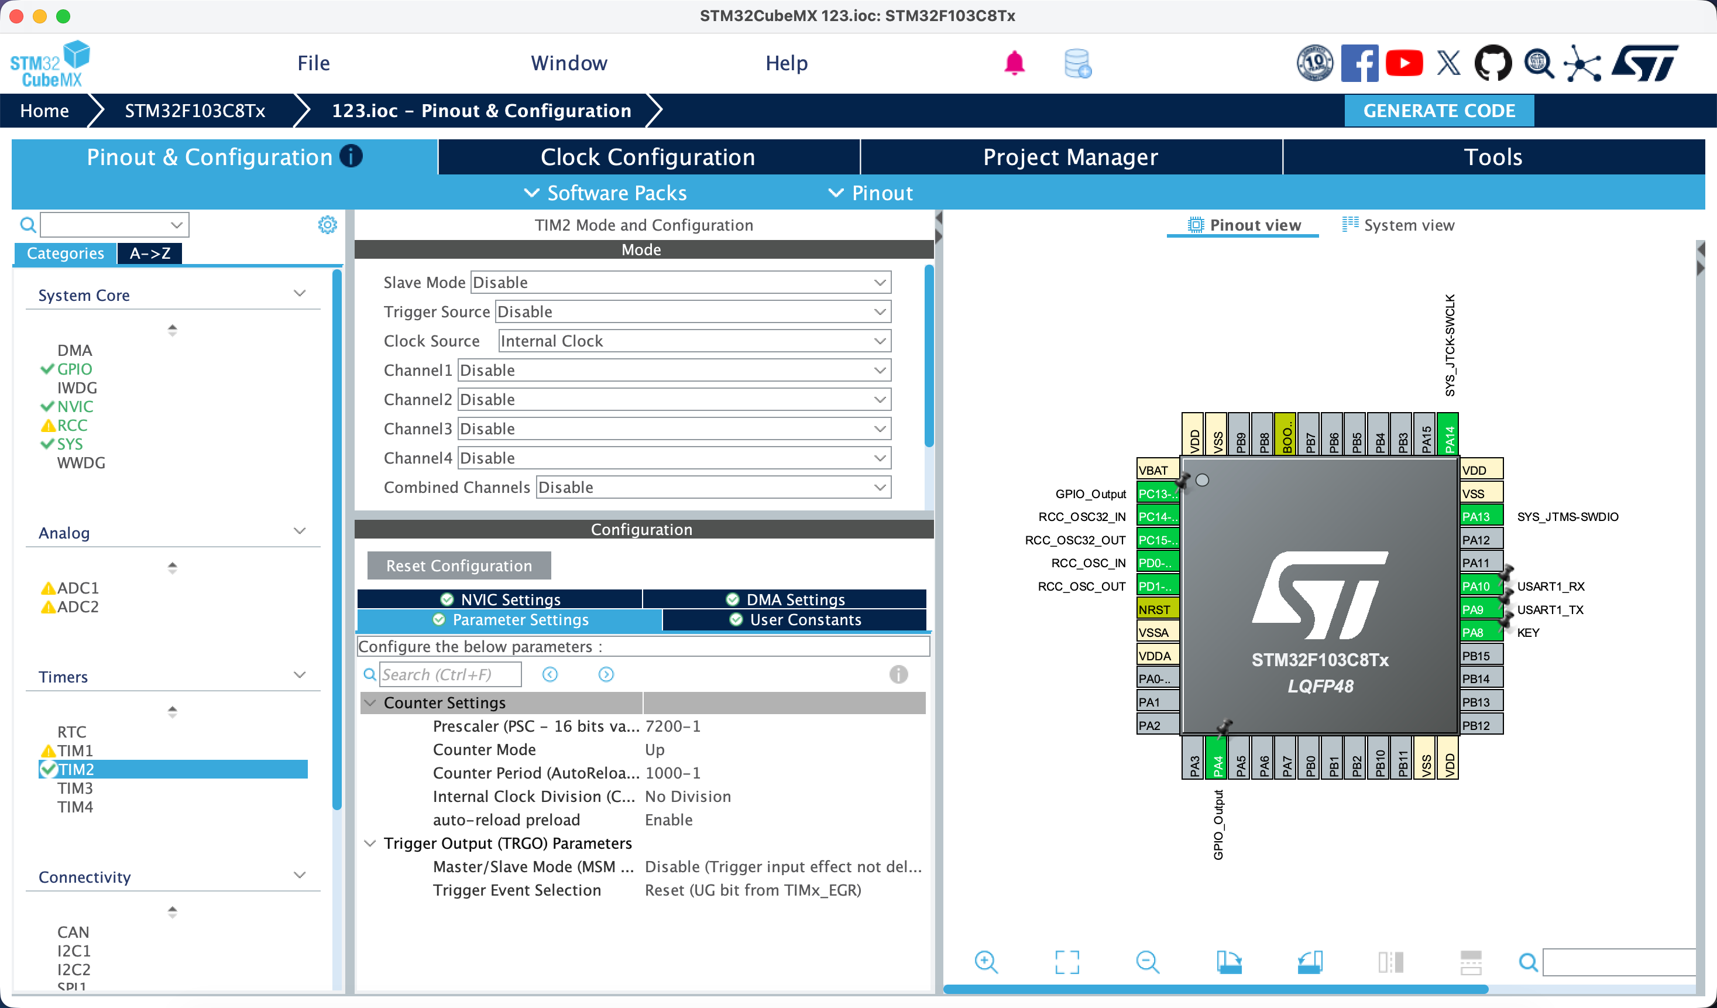Collapse the Counter Settings group
Screen dimensions: 1717x1008
[370, 702]
